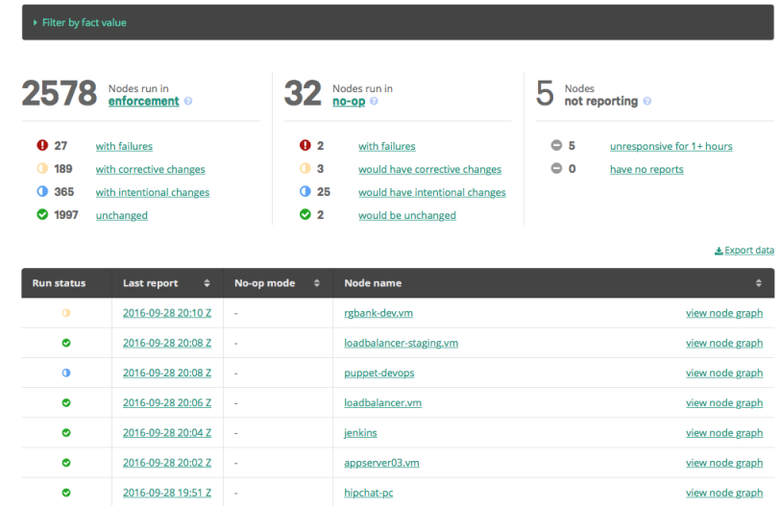Screen dimensions: 780x506
Task: Open help icon next to no-op
Action: click(374, 101)
